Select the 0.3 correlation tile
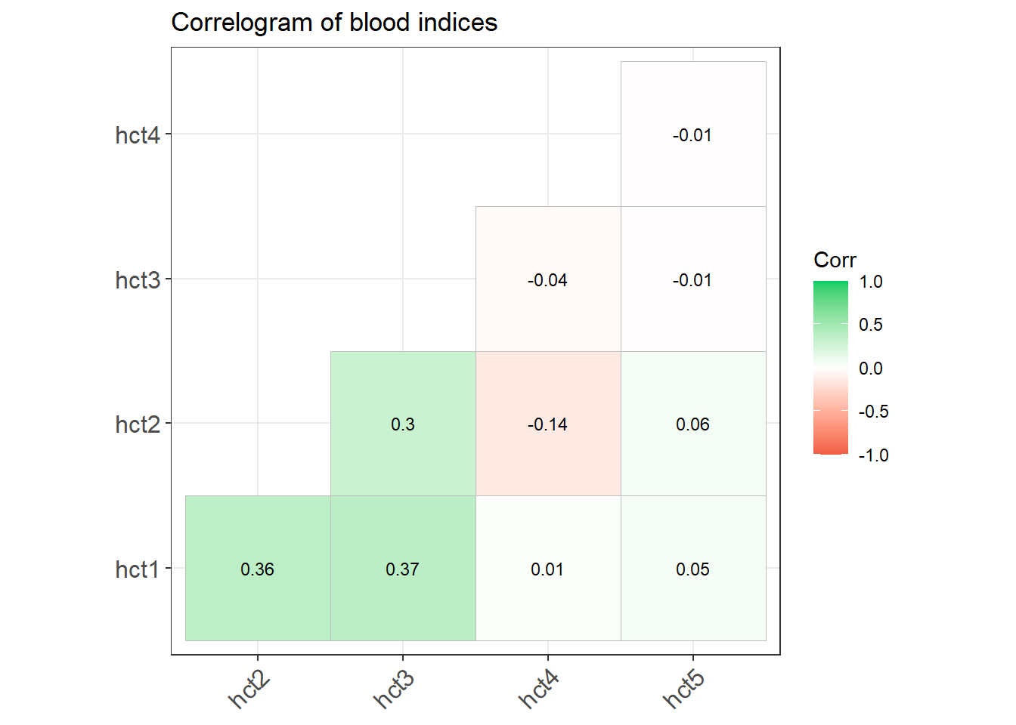The width and height of the screenshot is (1016, 725). 403,424
